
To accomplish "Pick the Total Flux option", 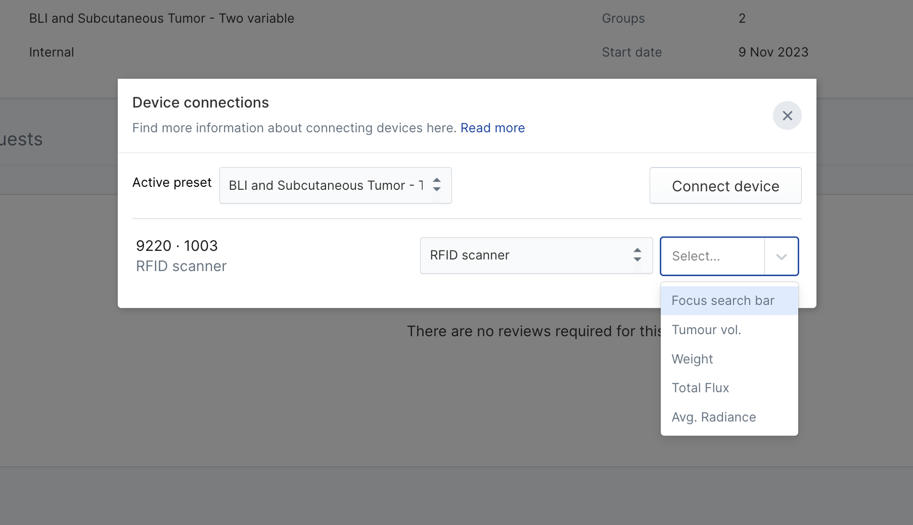I will coord(729,388).
